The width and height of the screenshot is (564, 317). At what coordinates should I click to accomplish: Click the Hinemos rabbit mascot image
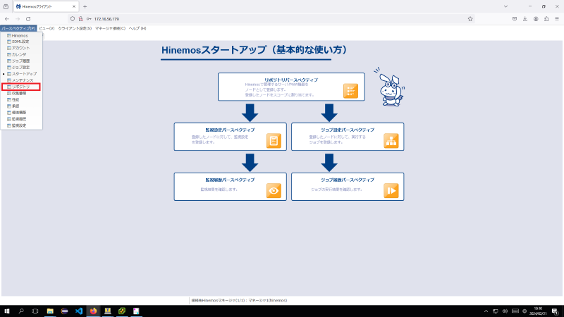[x=390, y=87]
